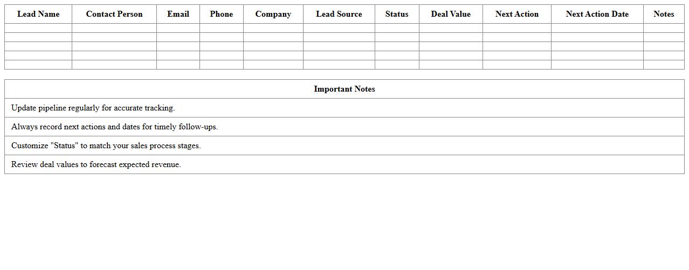Click the 'Always record next actions' note
The image size is (689, 270).
114,127
